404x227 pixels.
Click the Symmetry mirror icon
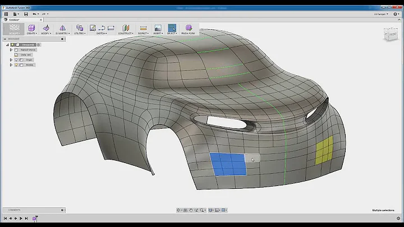pos(63,28)
